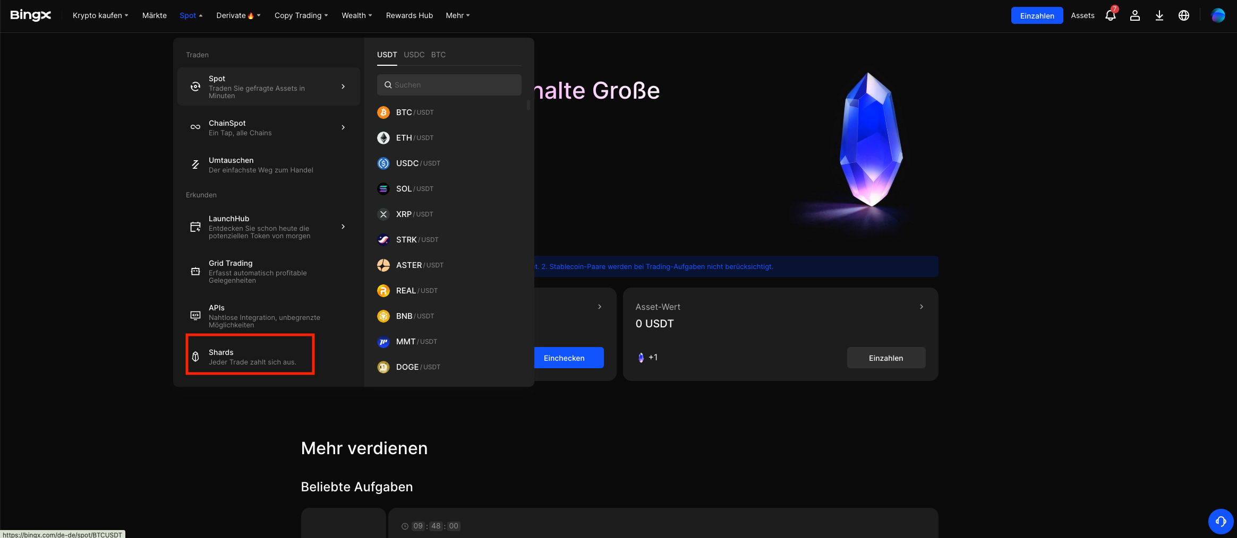Viewport: 1237px width, 538px height.
Task: Expand the Krypto kaufen dropdown
Action: pyautogui.click(x=100, y=15)
